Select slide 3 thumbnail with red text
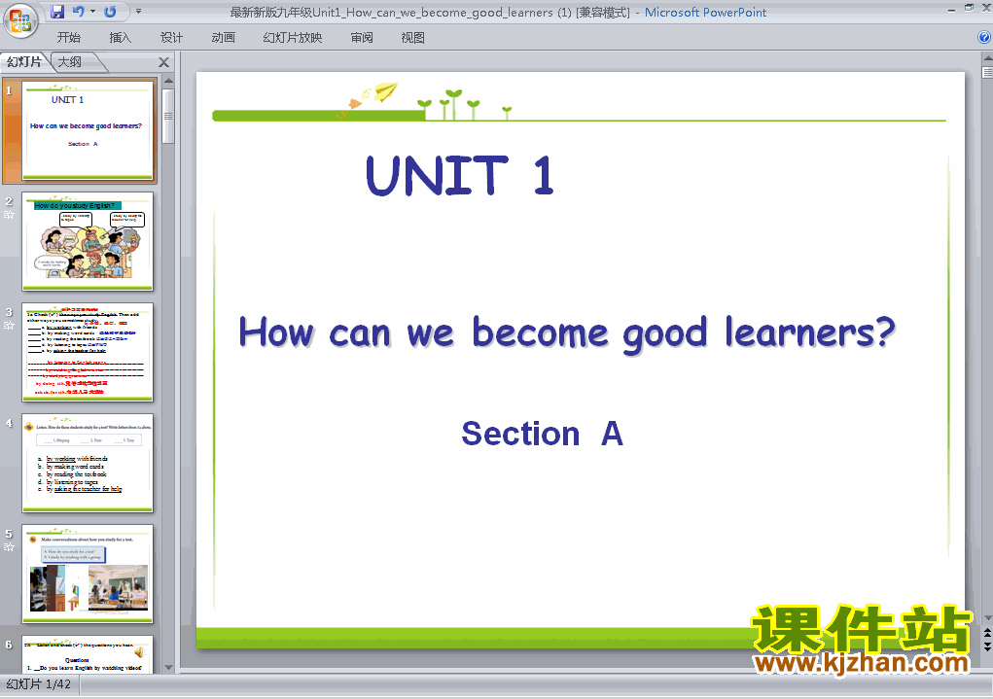Screen dimensions: 993x699 point(88,352)
